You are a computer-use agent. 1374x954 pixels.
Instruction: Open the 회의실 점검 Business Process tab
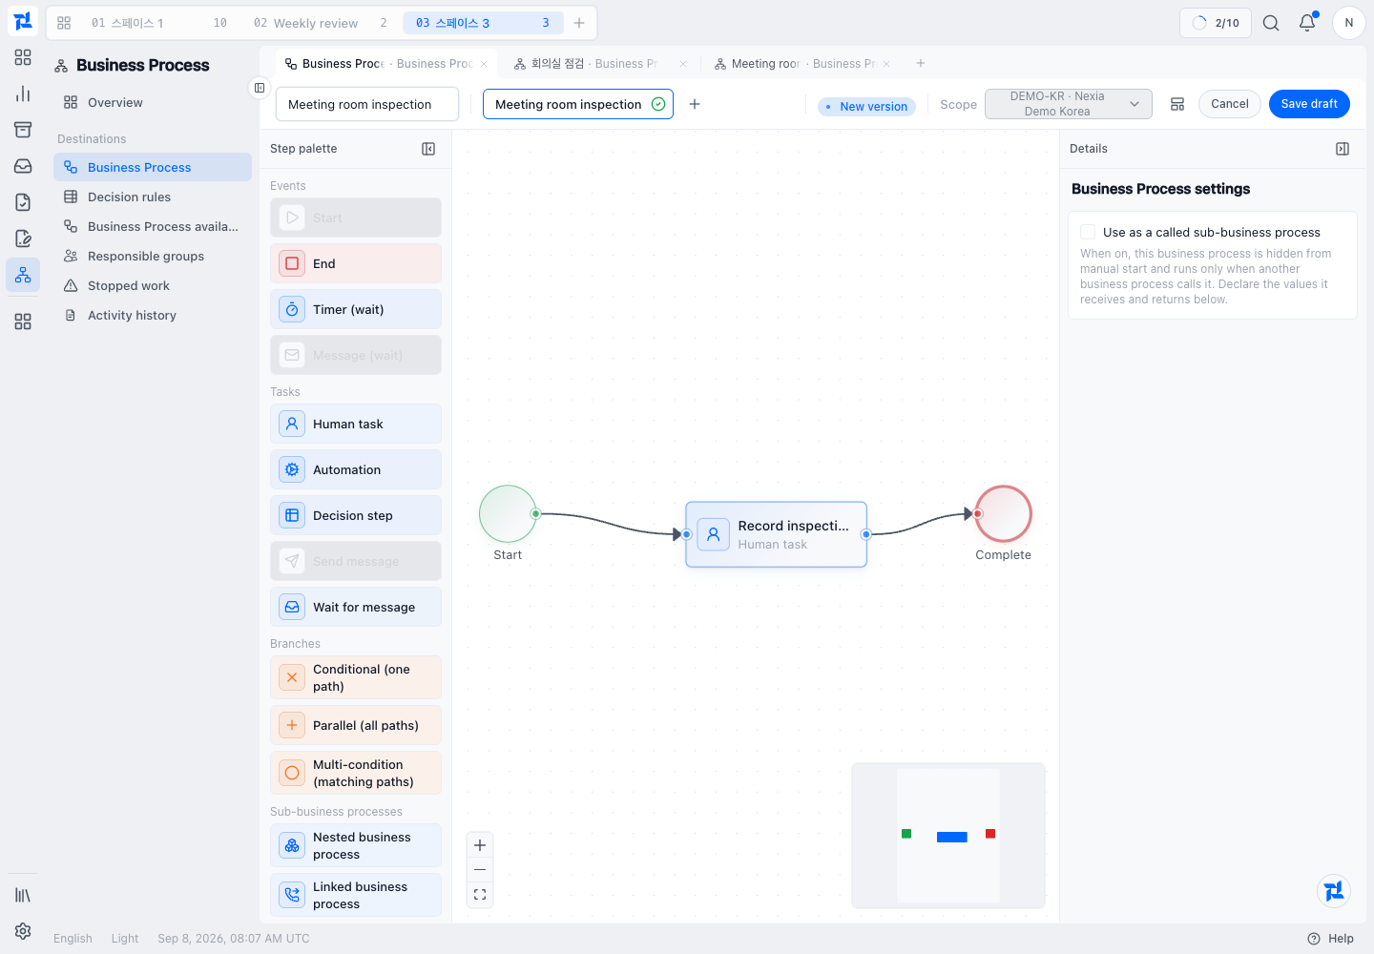(x=596, y=64)
